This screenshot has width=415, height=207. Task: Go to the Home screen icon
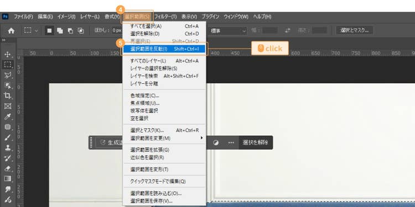tap(11, 30)
